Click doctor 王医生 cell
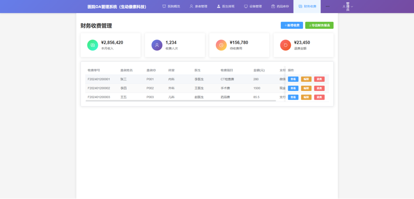Viewport: 414px width, 199px height. tap(199, 88)
